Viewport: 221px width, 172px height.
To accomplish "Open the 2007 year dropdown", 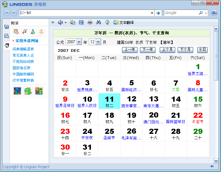I will (79, 42).
